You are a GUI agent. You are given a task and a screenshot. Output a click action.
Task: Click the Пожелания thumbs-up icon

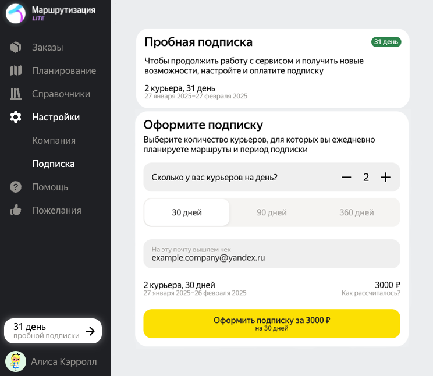click(16, 210)
